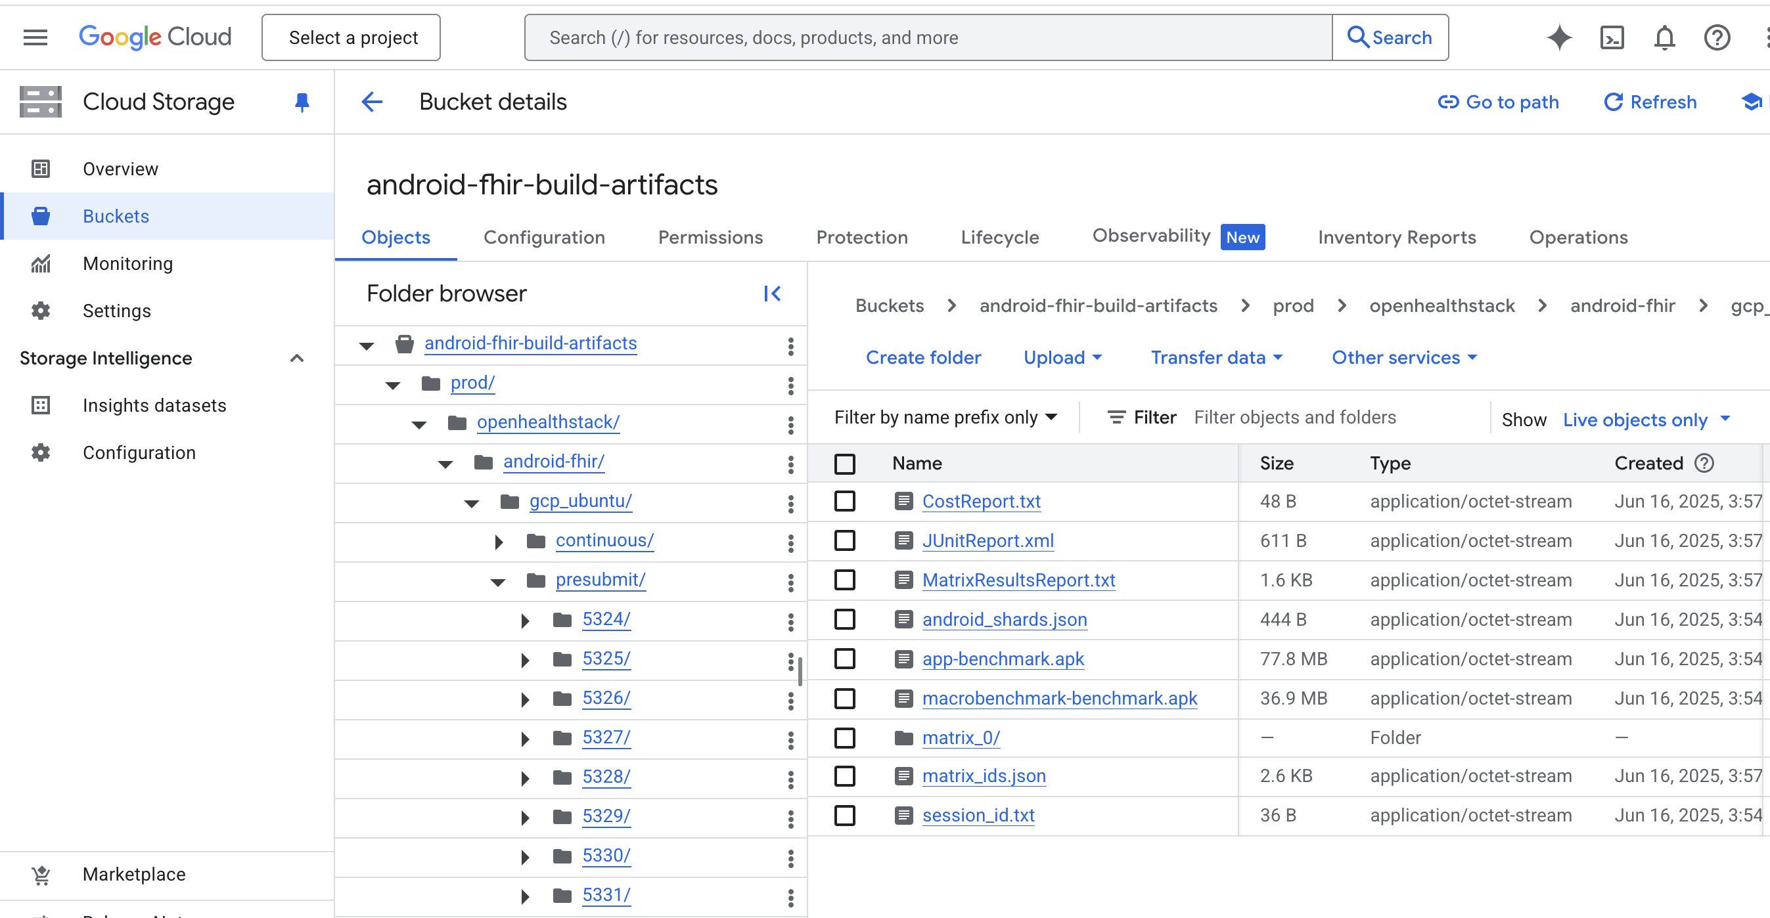The image size is (1770, 918).
Task: Check the app-benchmark.apk row checkbox
Action: click(844, 659)
